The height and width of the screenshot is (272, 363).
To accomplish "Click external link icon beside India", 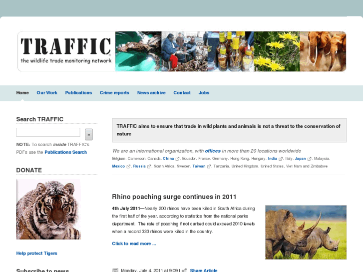I will click(x=281, y=159).
